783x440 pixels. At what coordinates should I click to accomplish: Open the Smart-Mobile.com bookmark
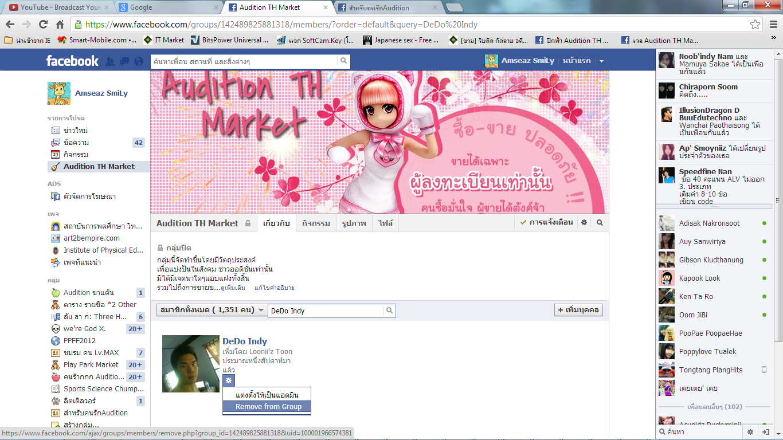tap(98, 40)
